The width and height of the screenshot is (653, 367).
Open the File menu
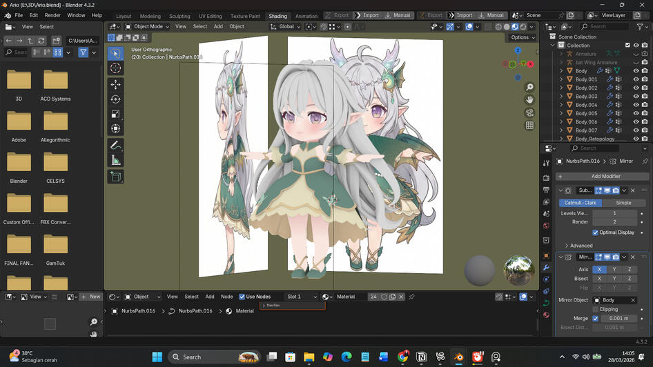[19, 15]
